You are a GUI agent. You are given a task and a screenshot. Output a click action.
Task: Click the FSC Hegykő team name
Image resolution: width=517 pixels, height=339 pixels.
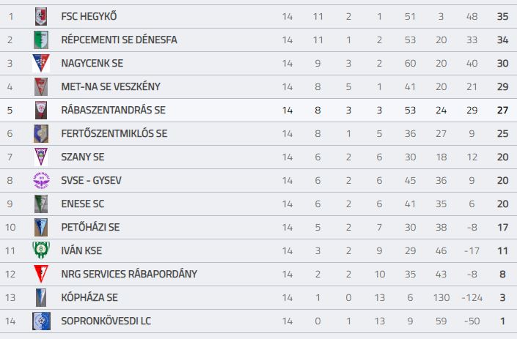point(89,16)
